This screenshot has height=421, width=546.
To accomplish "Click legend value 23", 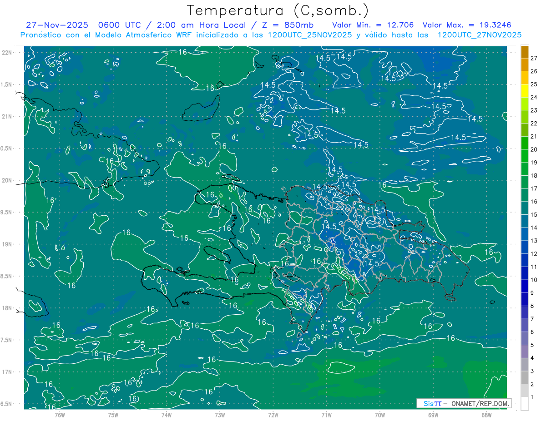I will (534, 110).
